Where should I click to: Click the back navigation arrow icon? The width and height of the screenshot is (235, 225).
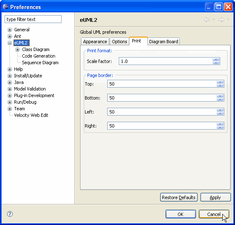[207, 20]
